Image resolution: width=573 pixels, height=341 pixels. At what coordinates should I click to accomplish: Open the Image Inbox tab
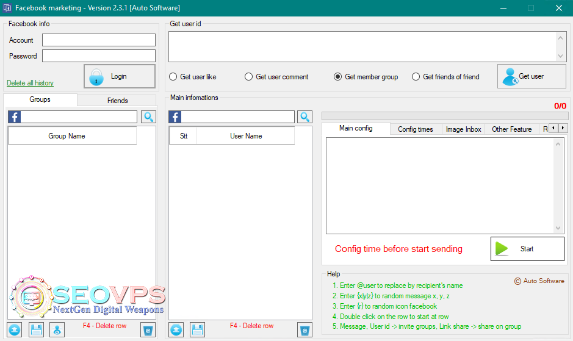pos(463,129)
